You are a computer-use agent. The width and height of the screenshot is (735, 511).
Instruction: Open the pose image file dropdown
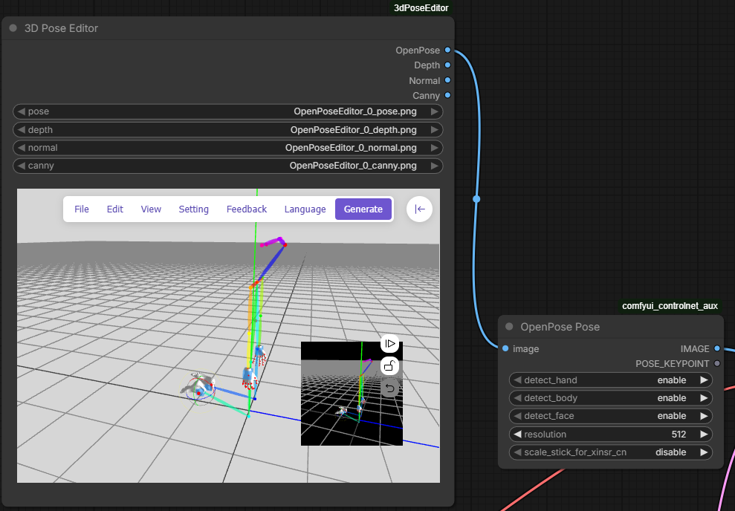pos(227,111)
